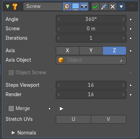Toggle modifier display in viewport

(76, 7)
